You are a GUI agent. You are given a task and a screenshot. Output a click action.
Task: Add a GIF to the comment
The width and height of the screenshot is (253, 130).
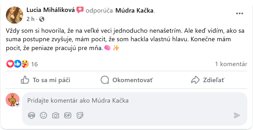coord(68,116)
